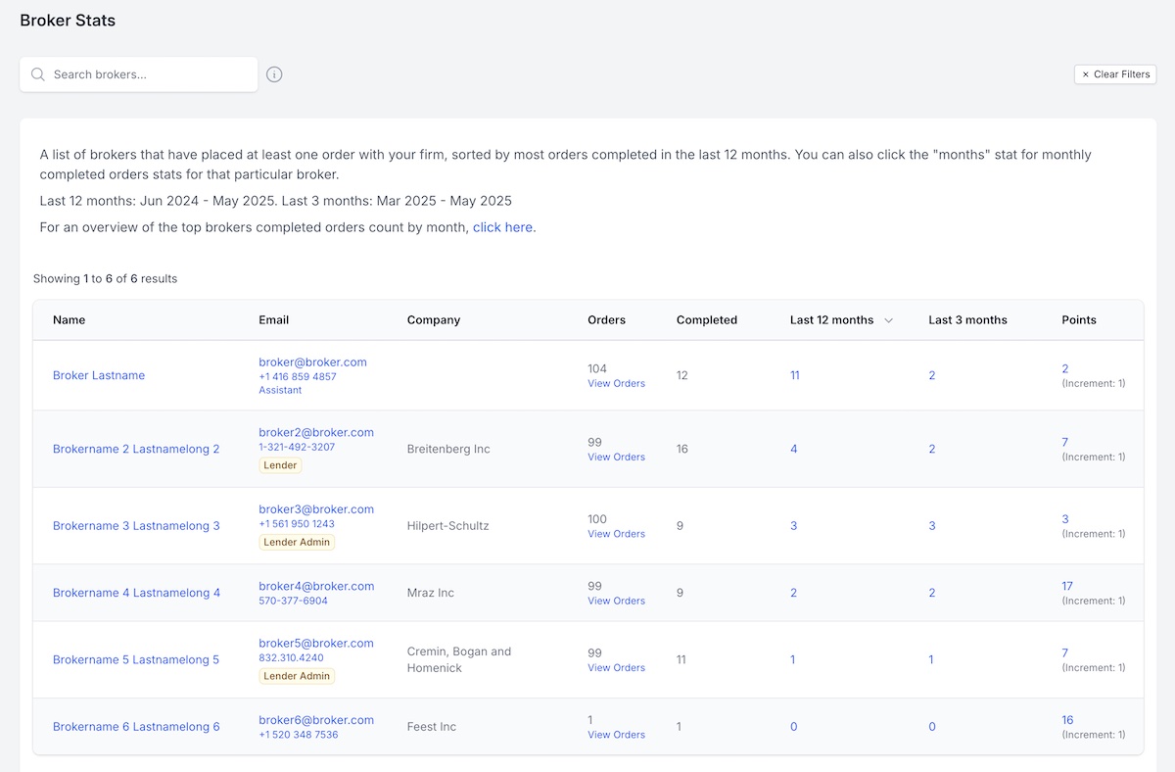Click the Name column header
Viewport: 1175px width, 772px height.
[x=69, y=320]
